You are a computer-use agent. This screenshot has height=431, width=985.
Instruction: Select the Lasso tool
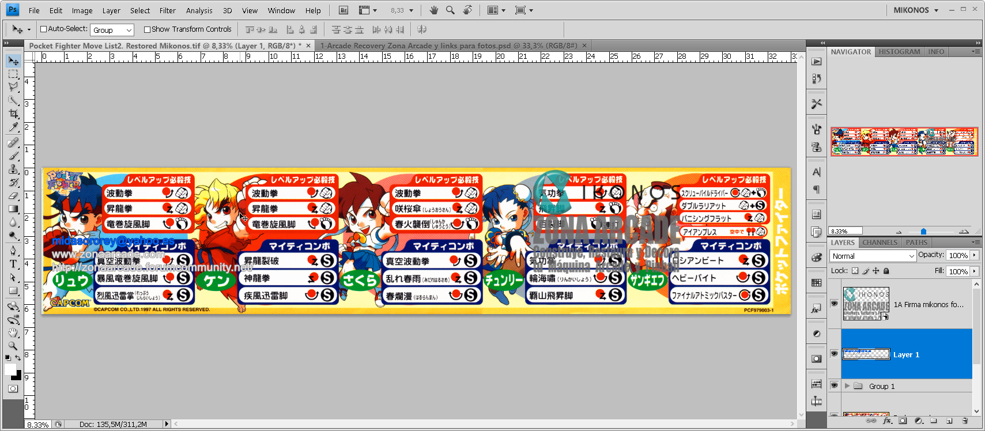[13, 87]
